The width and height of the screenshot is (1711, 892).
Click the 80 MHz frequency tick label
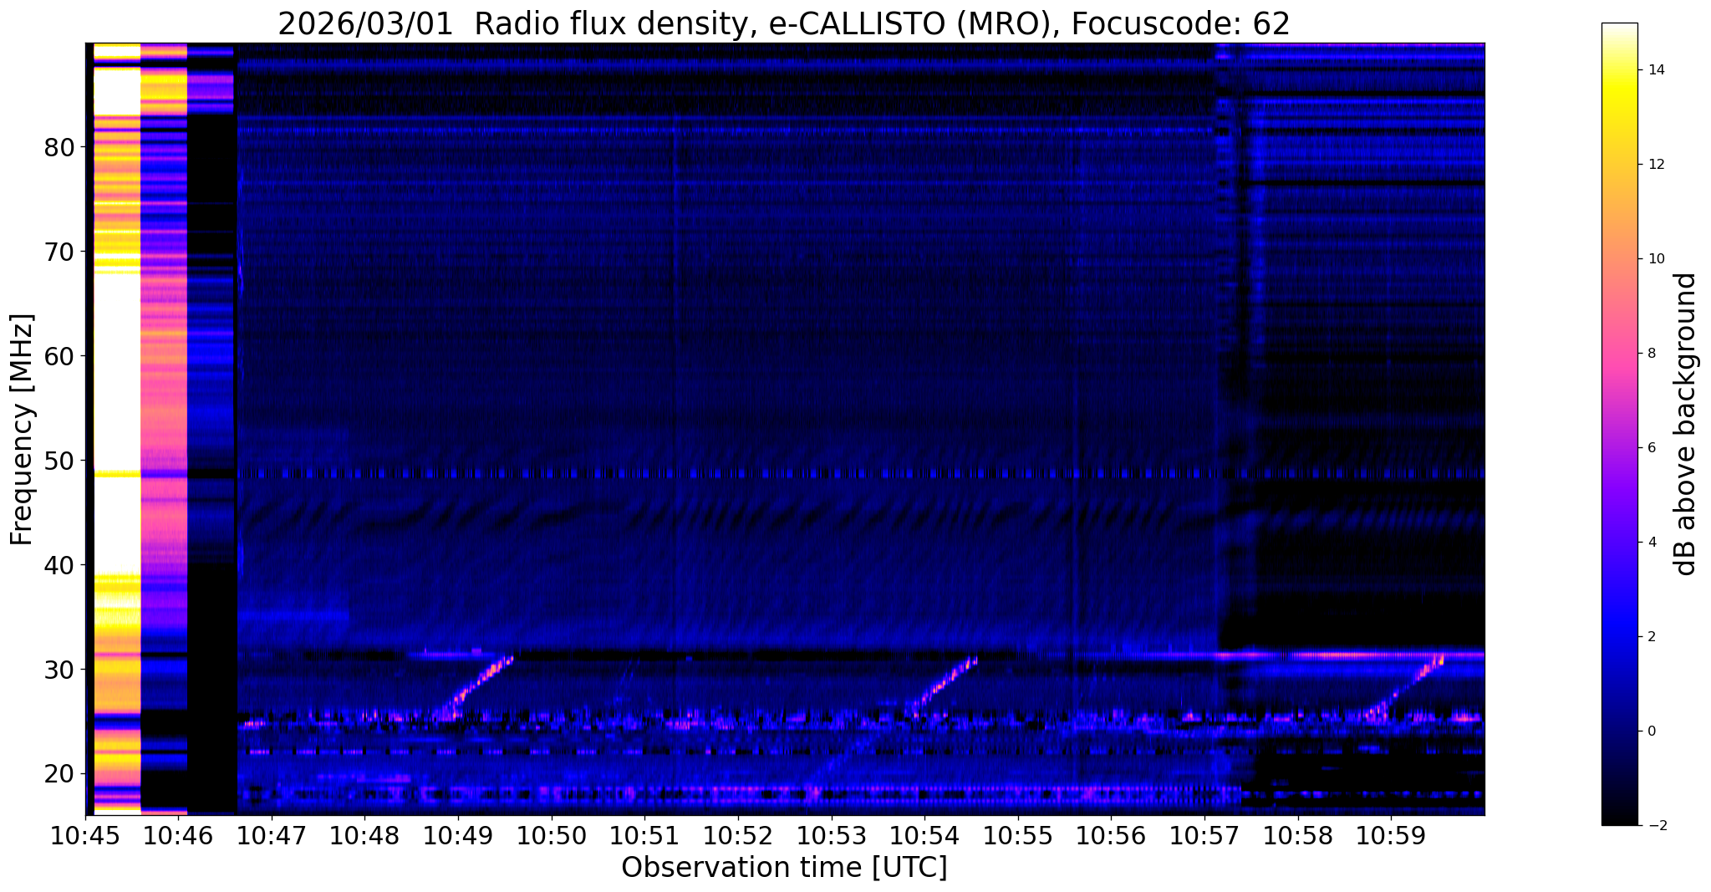59,147
